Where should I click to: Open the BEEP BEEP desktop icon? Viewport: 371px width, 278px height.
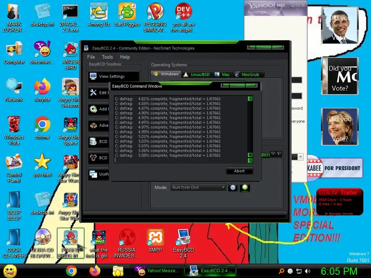(14, 206)
